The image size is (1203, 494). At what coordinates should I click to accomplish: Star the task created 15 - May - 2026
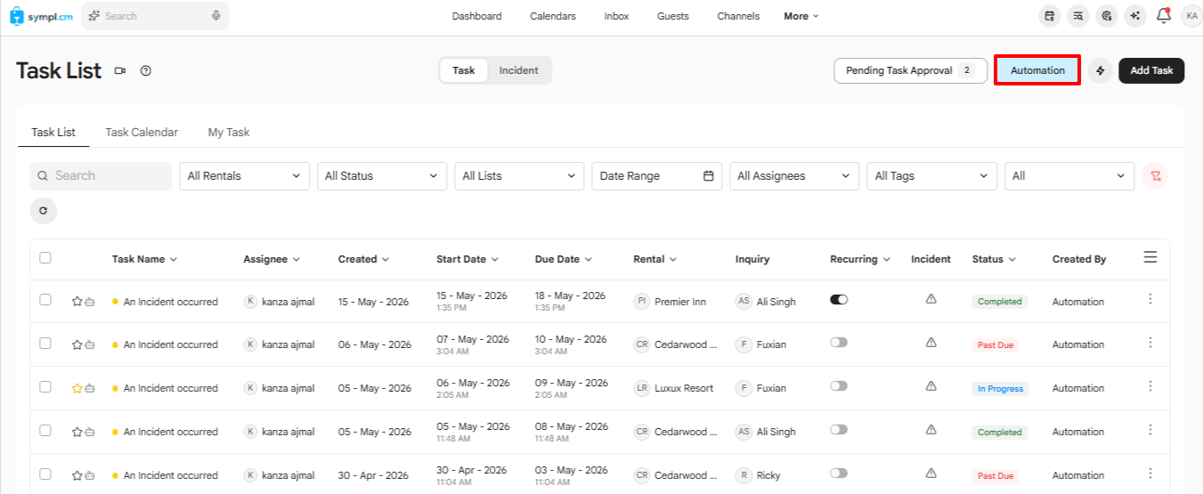click(77, 302)
